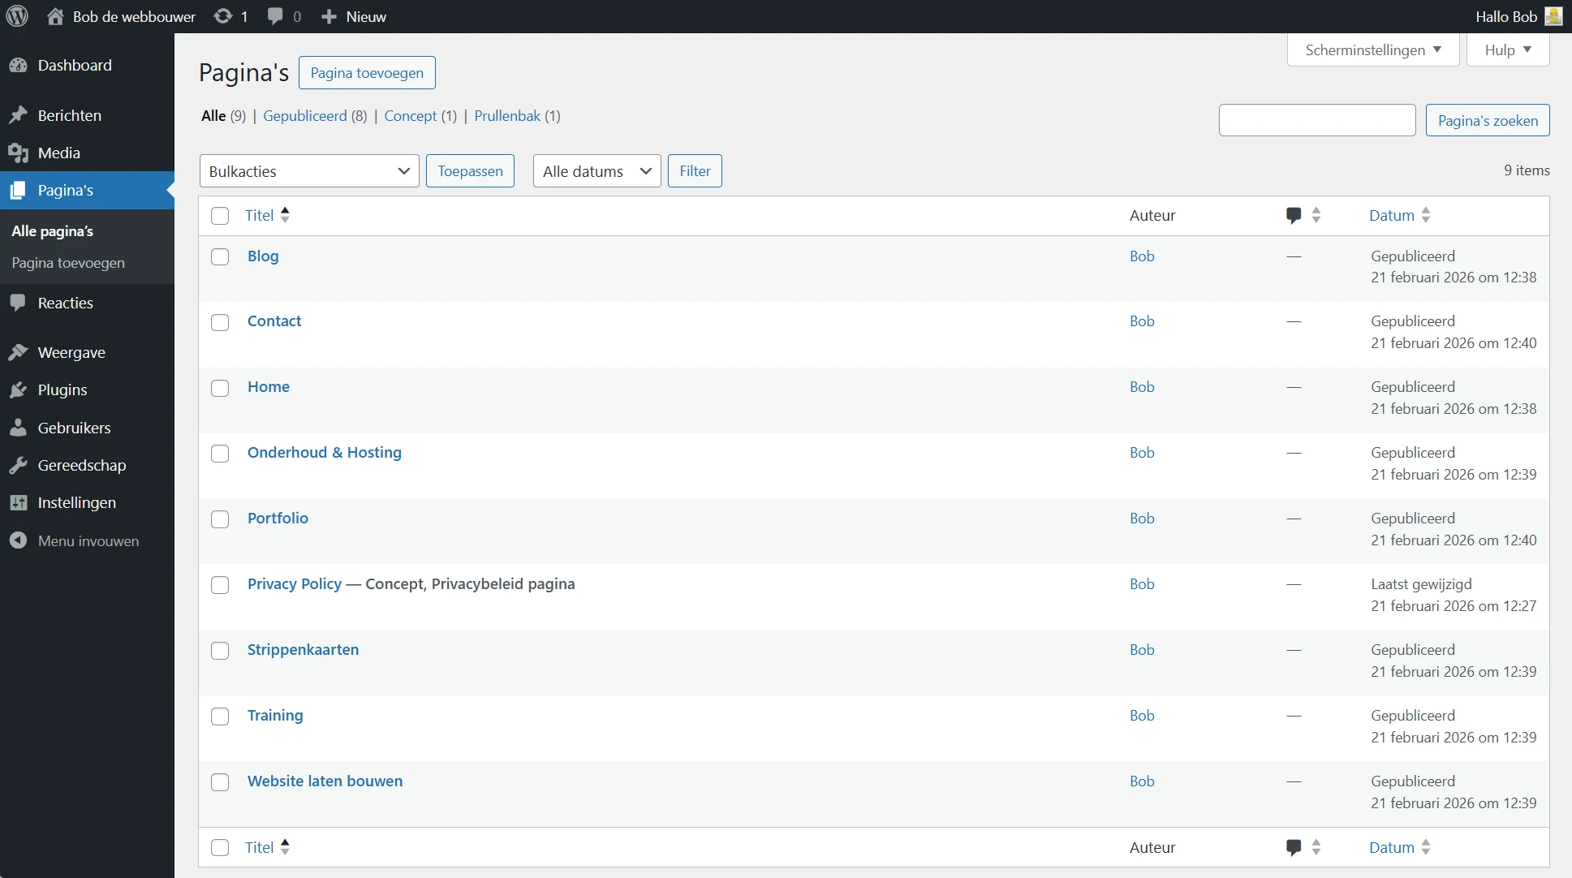Click inside the search pages field
The width and height of the screenshot is (1572, 878).
[x=1317, y=119]
